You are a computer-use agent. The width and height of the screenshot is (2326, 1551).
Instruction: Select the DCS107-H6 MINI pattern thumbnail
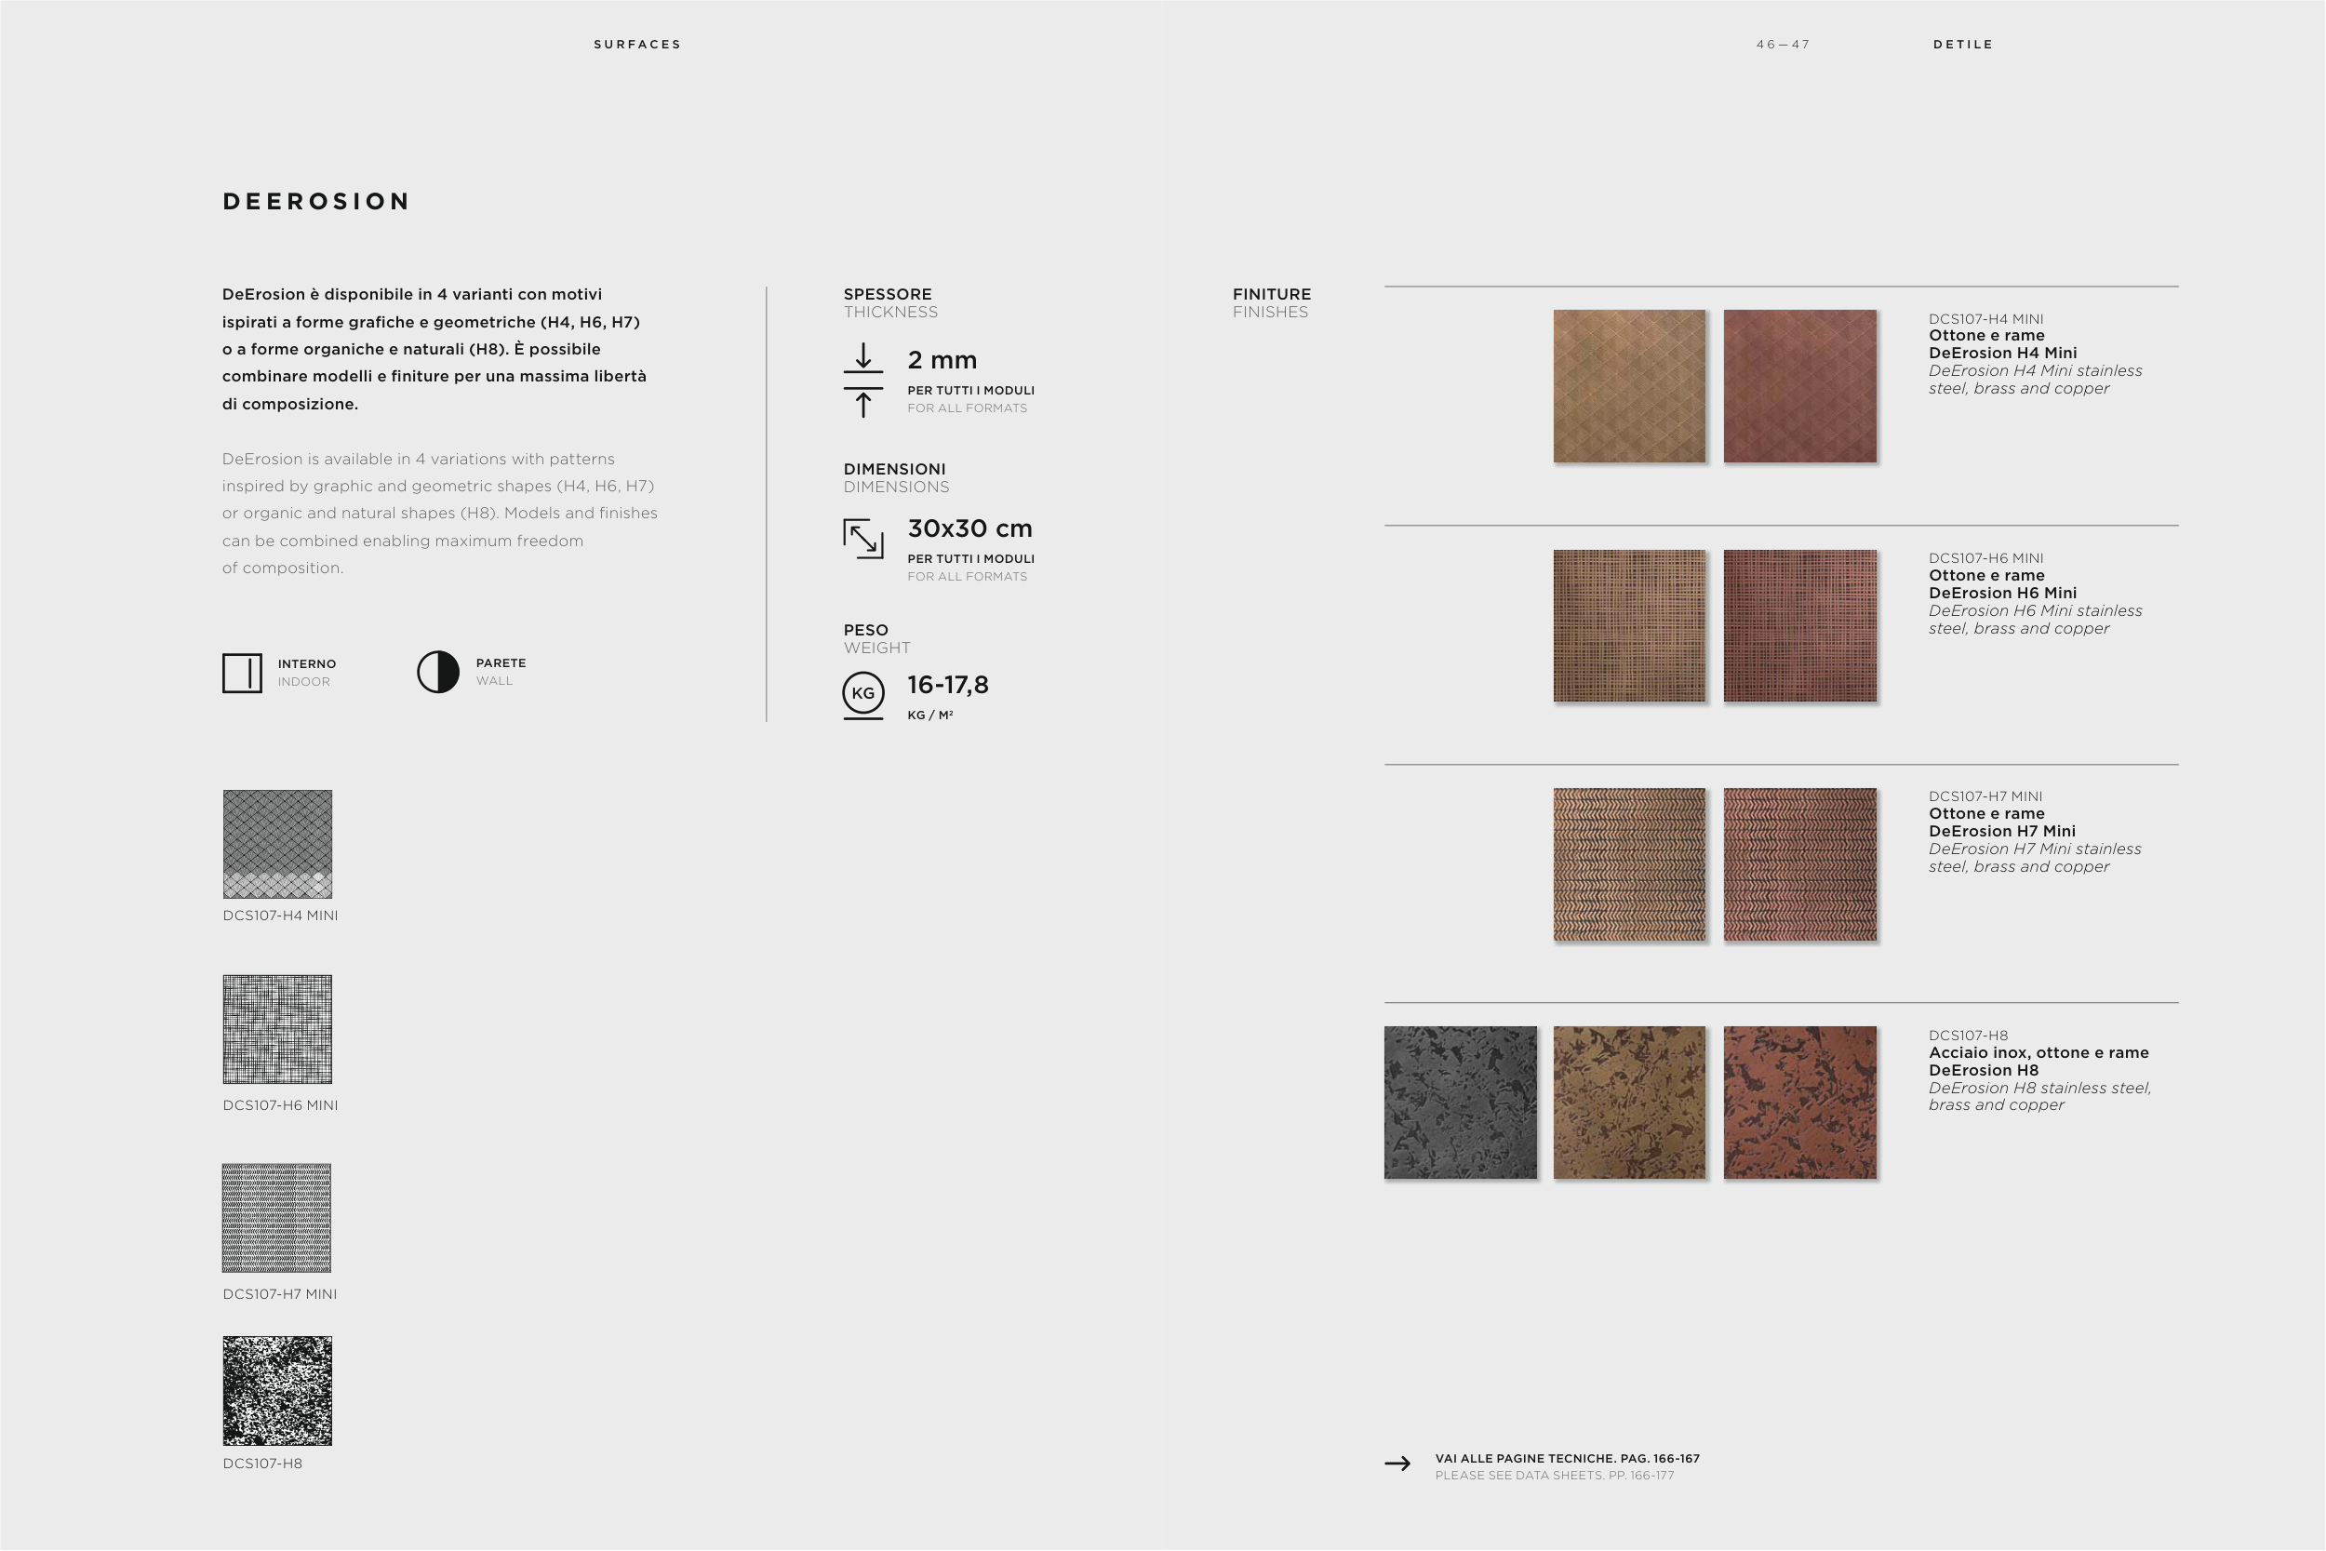coord(277,1029)
